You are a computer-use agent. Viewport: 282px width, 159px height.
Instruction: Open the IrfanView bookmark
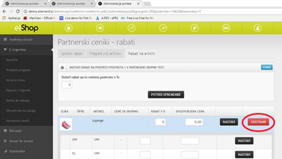pyautogui.click(x=40, y=18)
